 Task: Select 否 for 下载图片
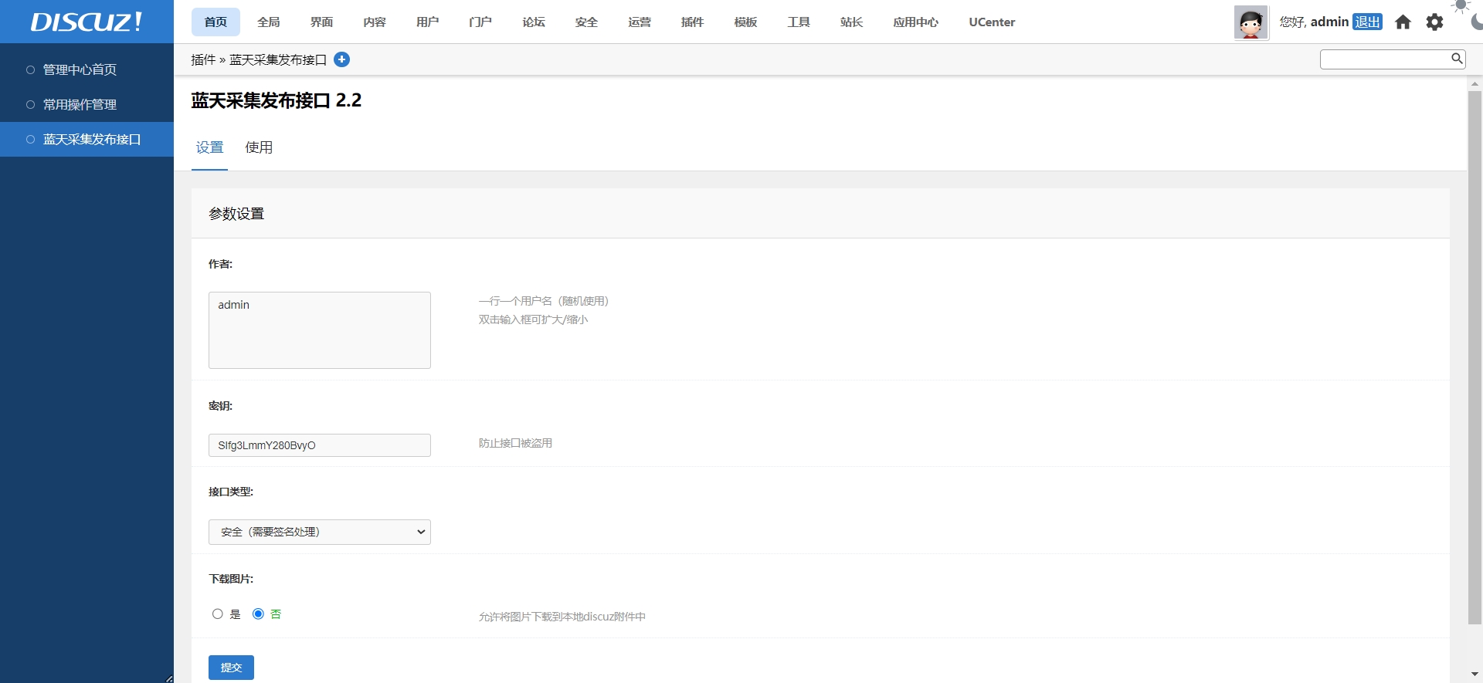pos(258,614)
